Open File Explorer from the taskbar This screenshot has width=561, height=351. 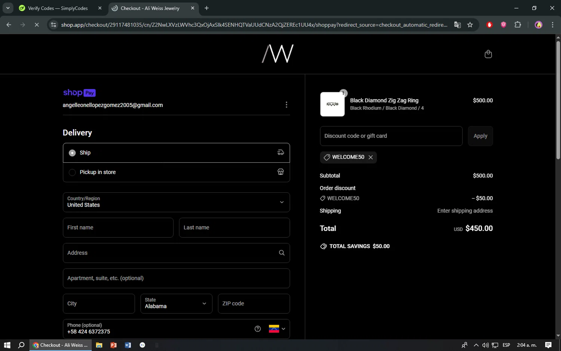click(x=99, y=345)
